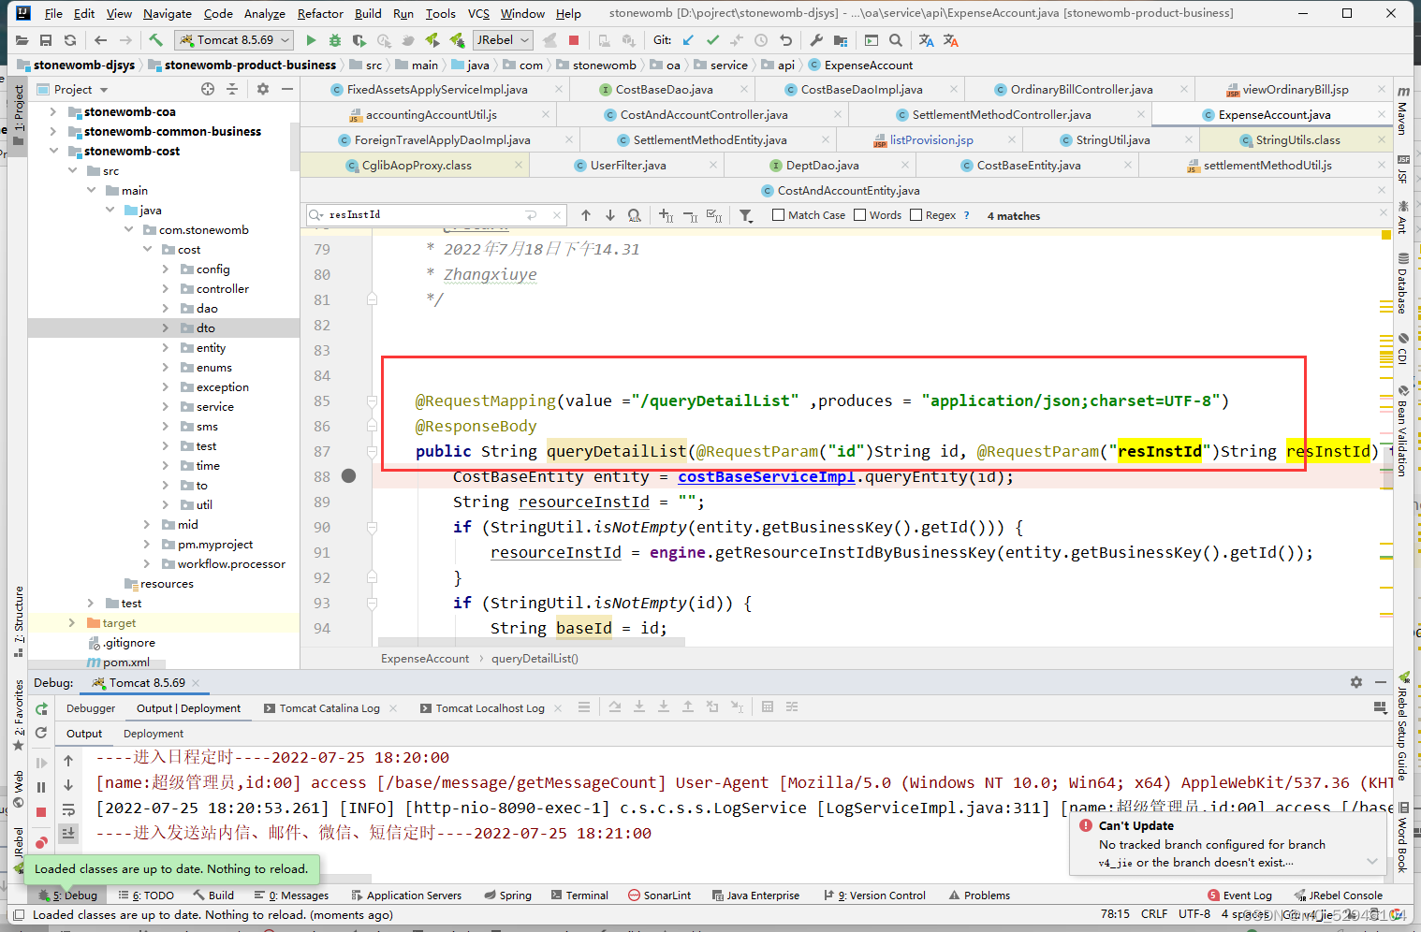Expand the target folder
This screenshot has height=932, width=1421.
[72, 622]
